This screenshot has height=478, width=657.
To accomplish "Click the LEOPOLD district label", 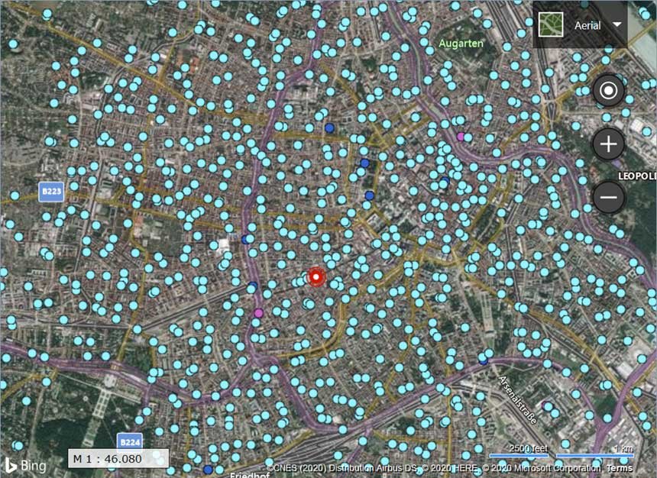I will point(638,176).
